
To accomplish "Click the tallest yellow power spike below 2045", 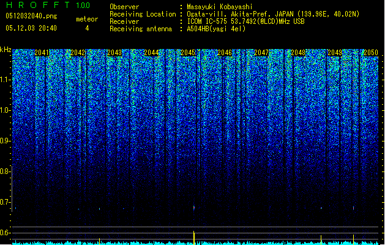I will click(194, 238).
